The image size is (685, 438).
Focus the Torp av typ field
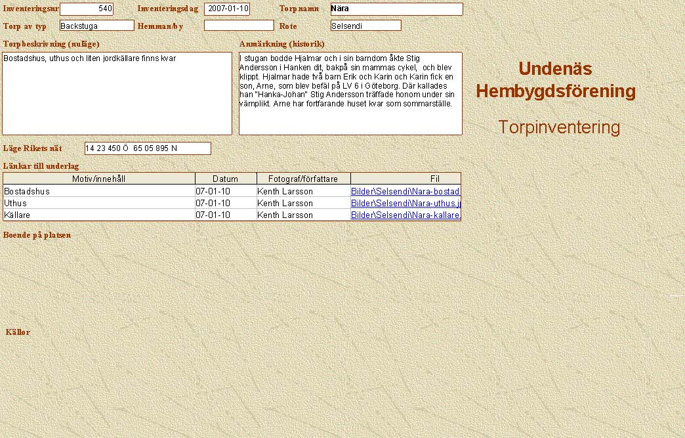96,26
